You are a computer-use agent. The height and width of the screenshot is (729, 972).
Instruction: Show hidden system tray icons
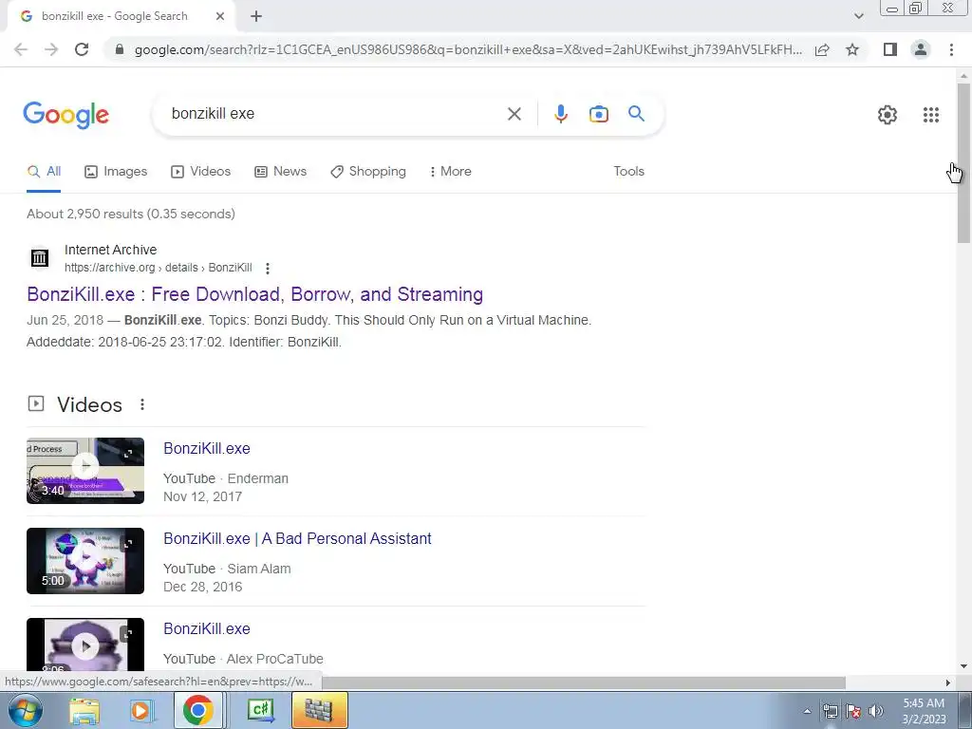(807, 711)
